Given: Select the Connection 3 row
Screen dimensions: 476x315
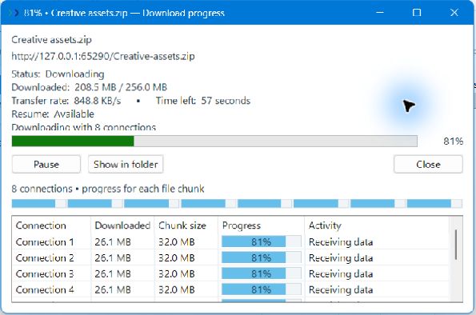Looking at the screenshot, I should (230, 273).
